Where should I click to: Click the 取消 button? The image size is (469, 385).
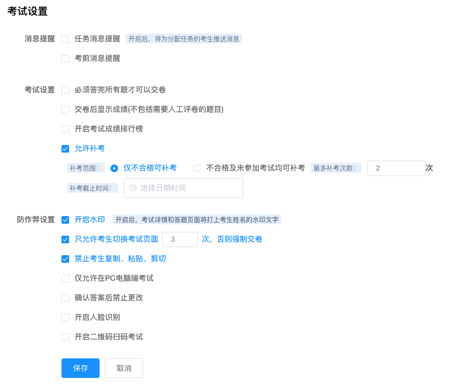124,368
